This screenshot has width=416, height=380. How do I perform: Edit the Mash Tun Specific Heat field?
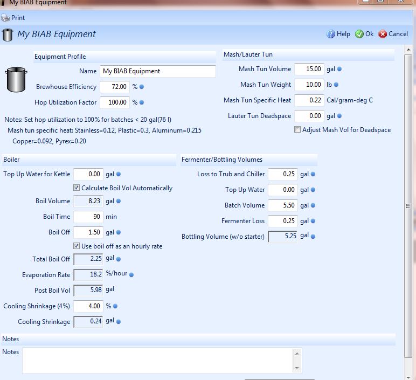309,100
